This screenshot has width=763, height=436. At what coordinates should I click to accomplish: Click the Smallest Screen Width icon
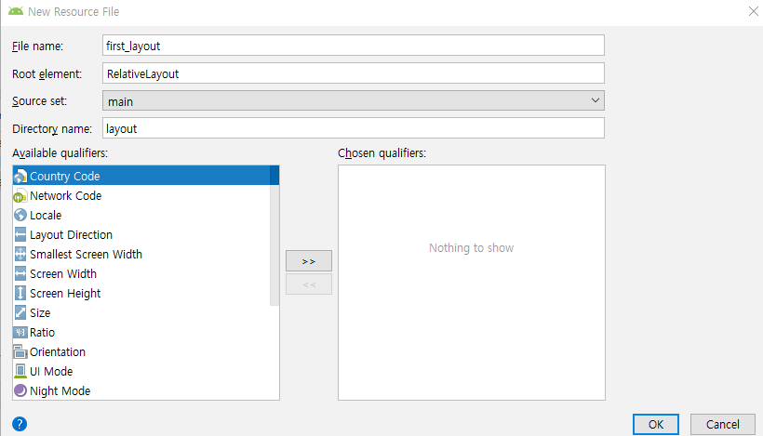20,254
